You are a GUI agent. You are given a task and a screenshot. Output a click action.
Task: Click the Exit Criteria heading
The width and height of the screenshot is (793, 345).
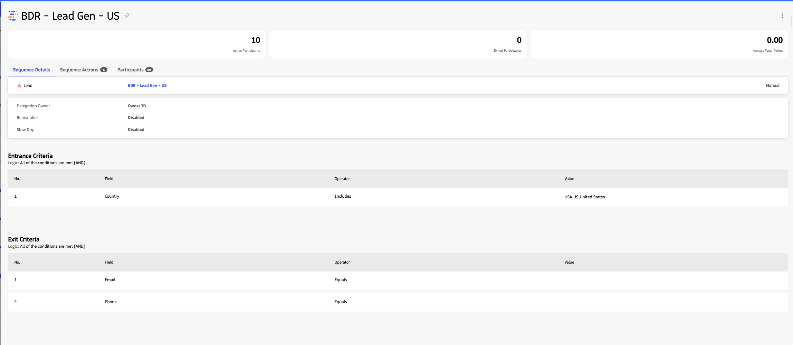click(x=23, y=239)
